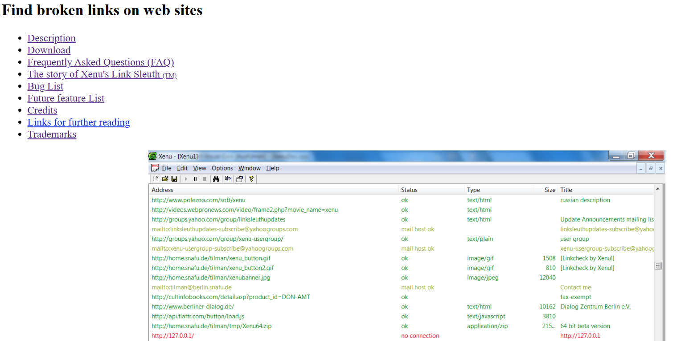Select the mailto:xenu-usergroup-subscribe address

(x=222, y=248)
